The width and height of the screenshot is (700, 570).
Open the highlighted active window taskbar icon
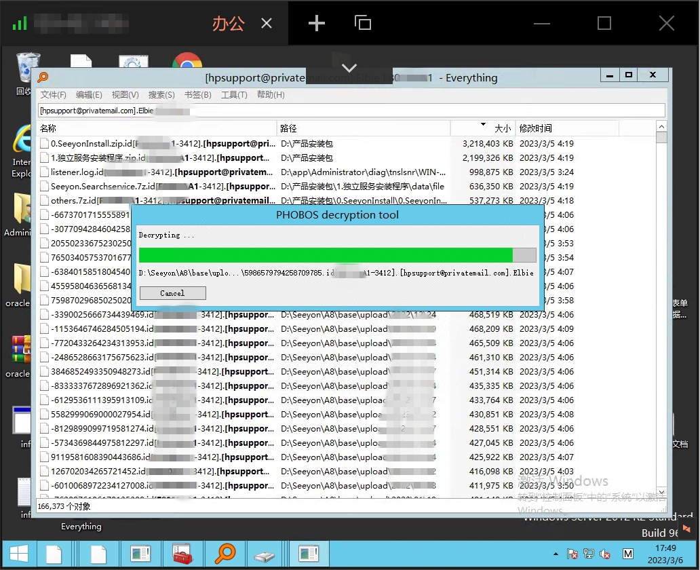tap(309, 554)
